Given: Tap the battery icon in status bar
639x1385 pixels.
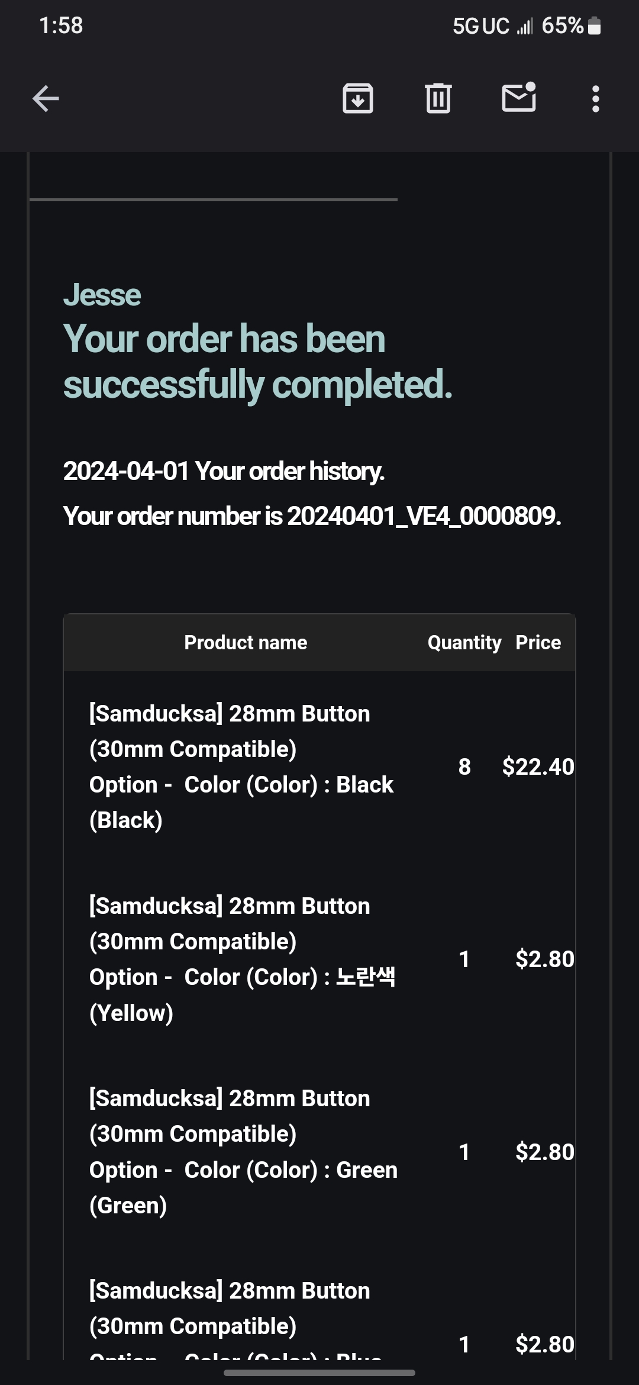Looking at the screenshot, I should 595,26.
